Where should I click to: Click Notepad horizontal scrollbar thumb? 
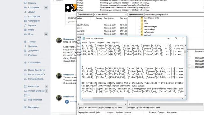(108, 98)
